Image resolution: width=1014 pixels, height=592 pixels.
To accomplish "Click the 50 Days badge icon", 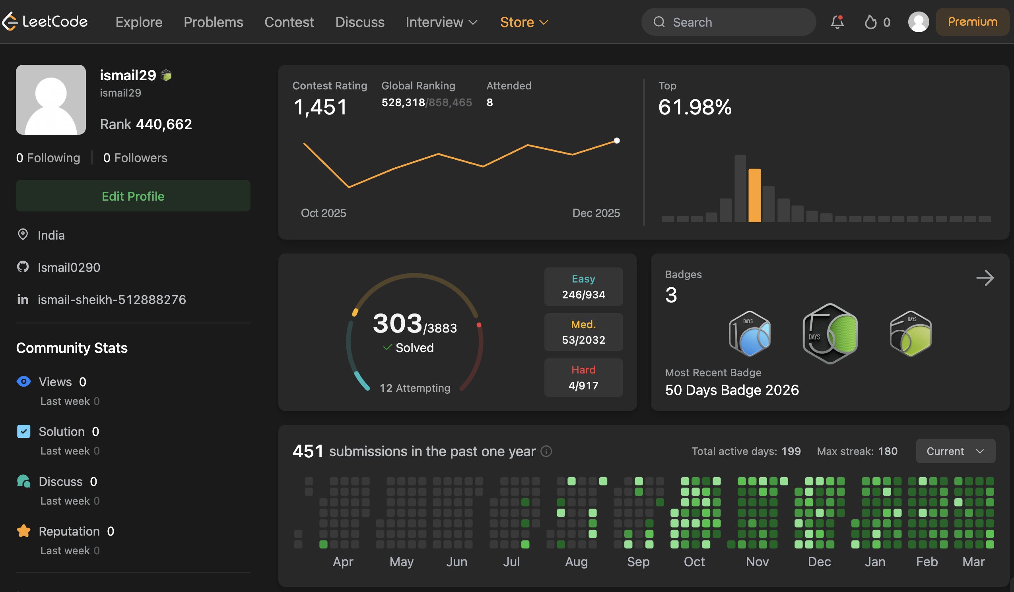I will (x=830, y=334).
